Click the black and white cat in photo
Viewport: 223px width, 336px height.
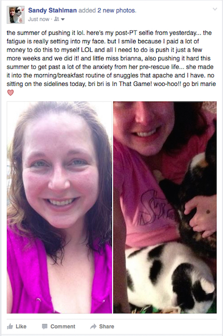coord(170,276)
